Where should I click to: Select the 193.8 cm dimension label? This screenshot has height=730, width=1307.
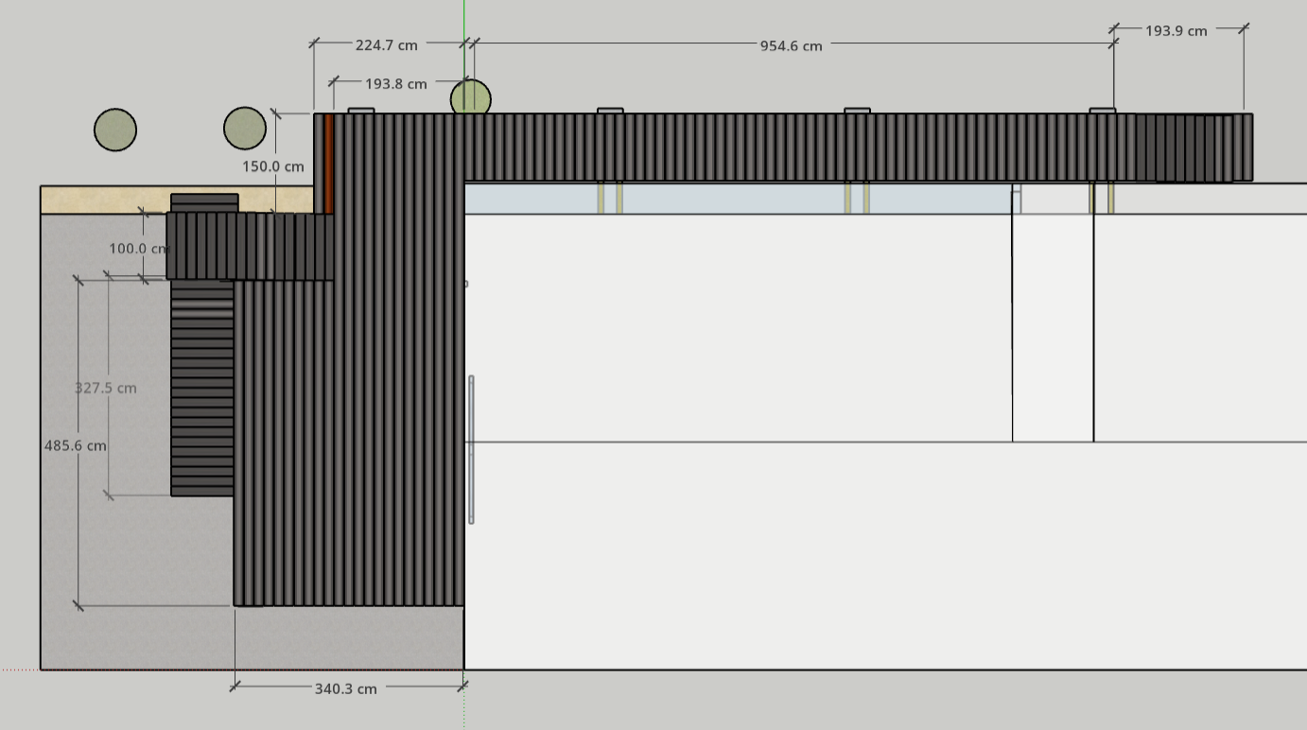[395, 83]
